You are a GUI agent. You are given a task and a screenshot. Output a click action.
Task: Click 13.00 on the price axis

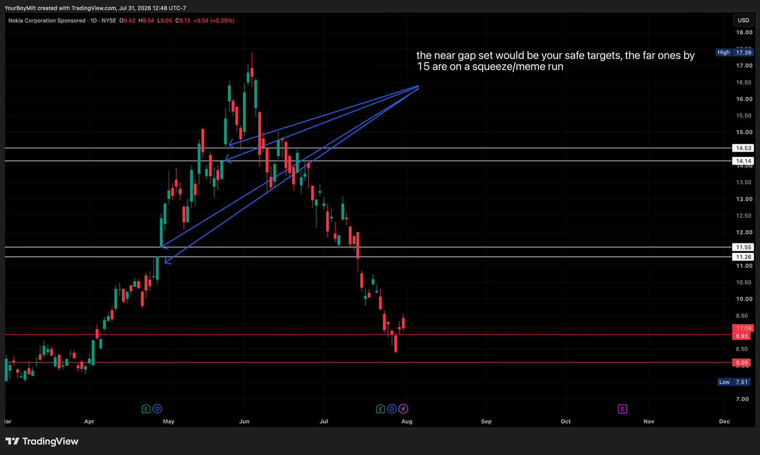(744, 199)
